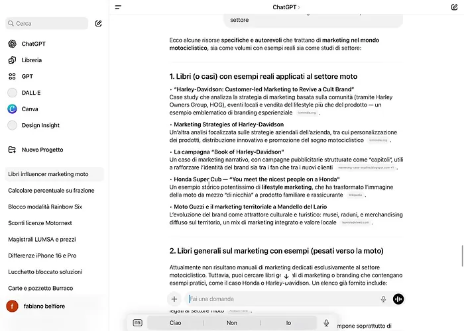Start dictation with the input field microphone
This screenshot has height=331, width=464.
[383, 299]
